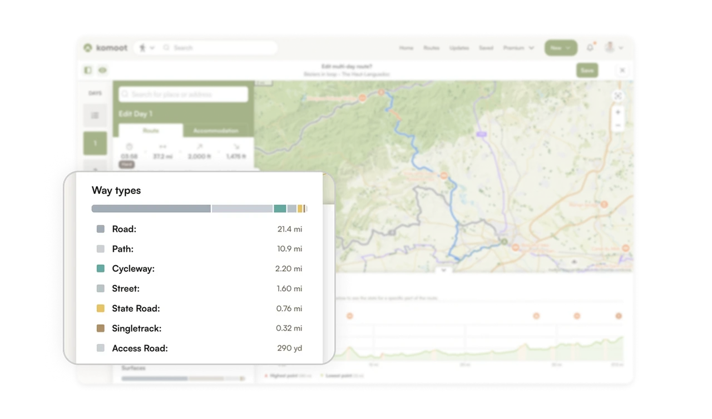Click the '10.9 mi' Path distance
The width and height of the screenshot is (712, 419).
[x=290, y=249]
